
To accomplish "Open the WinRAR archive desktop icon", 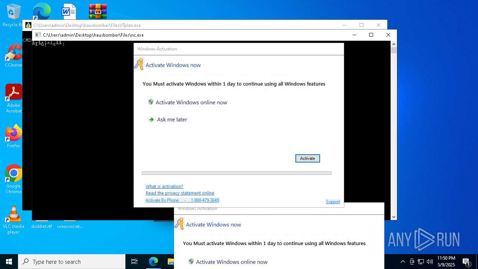I will coord(98,11).
